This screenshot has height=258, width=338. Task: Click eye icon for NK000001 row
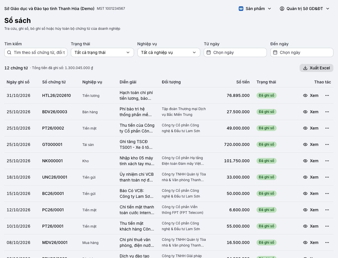point(305,161)
